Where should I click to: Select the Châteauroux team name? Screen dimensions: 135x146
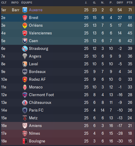[40, 102]
